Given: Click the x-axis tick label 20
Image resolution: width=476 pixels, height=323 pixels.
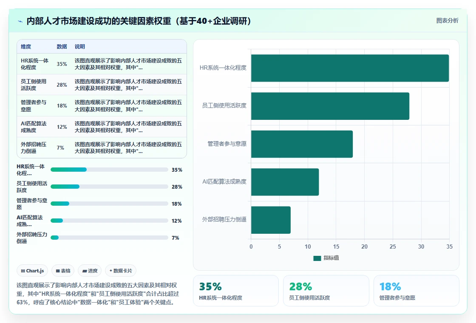Looking at the screenshot, I should click(x=364, y=247).
